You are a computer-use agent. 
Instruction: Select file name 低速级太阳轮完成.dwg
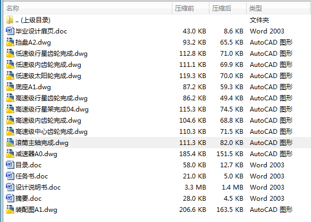(x=48, y=76)
